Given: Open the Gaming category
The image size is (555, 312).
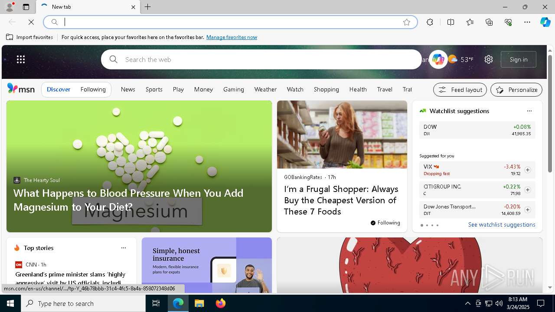Looking at the screenshot, I should pyautogui.click(x=234, y=89).
